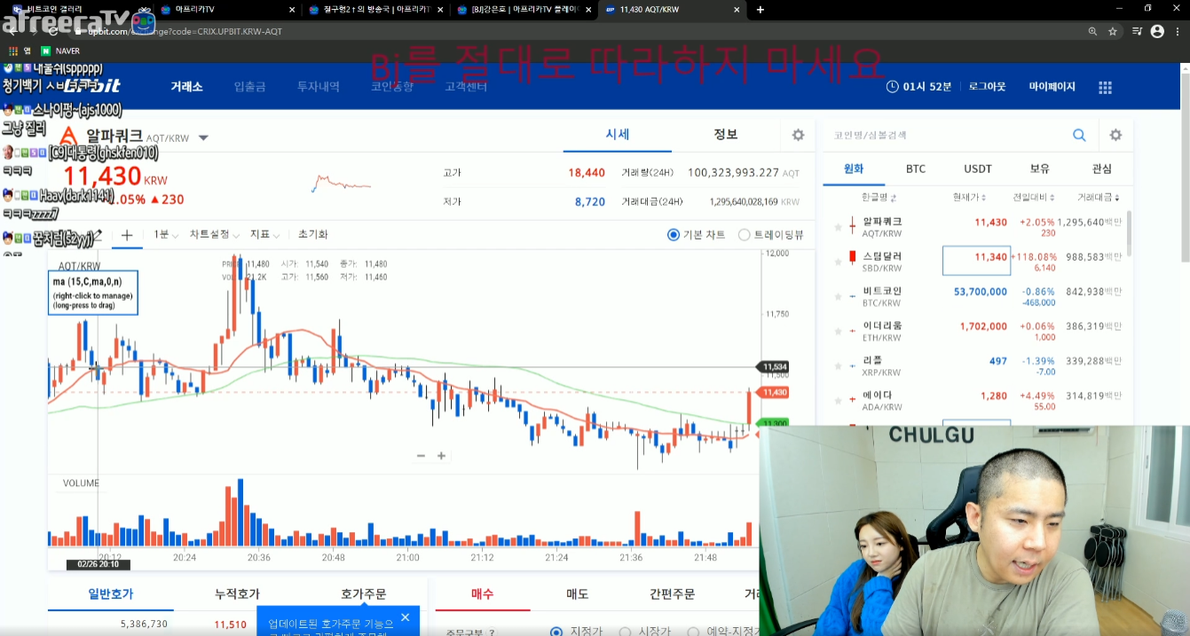Image resolution: width=1190 pixels, height=636 pixels.
Task: Open the 차트설정 dropdown
Action: pos(214,235)
